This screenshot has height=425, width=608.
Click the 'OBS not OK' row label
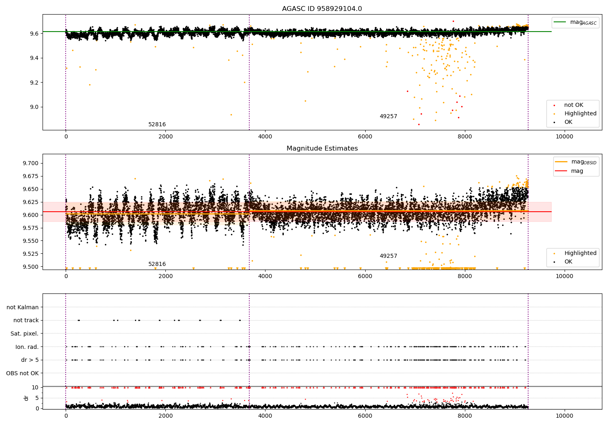[22, 373]
